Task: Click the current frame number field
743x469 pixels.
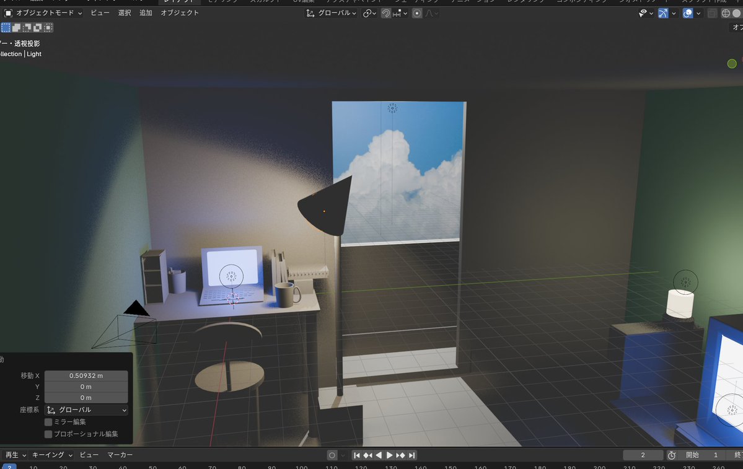Action: point(643,455)
